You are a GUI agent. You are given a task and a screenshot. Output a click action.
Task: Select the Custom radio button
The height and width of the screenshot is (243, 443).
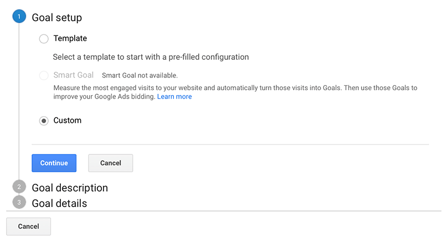(44, 121)
